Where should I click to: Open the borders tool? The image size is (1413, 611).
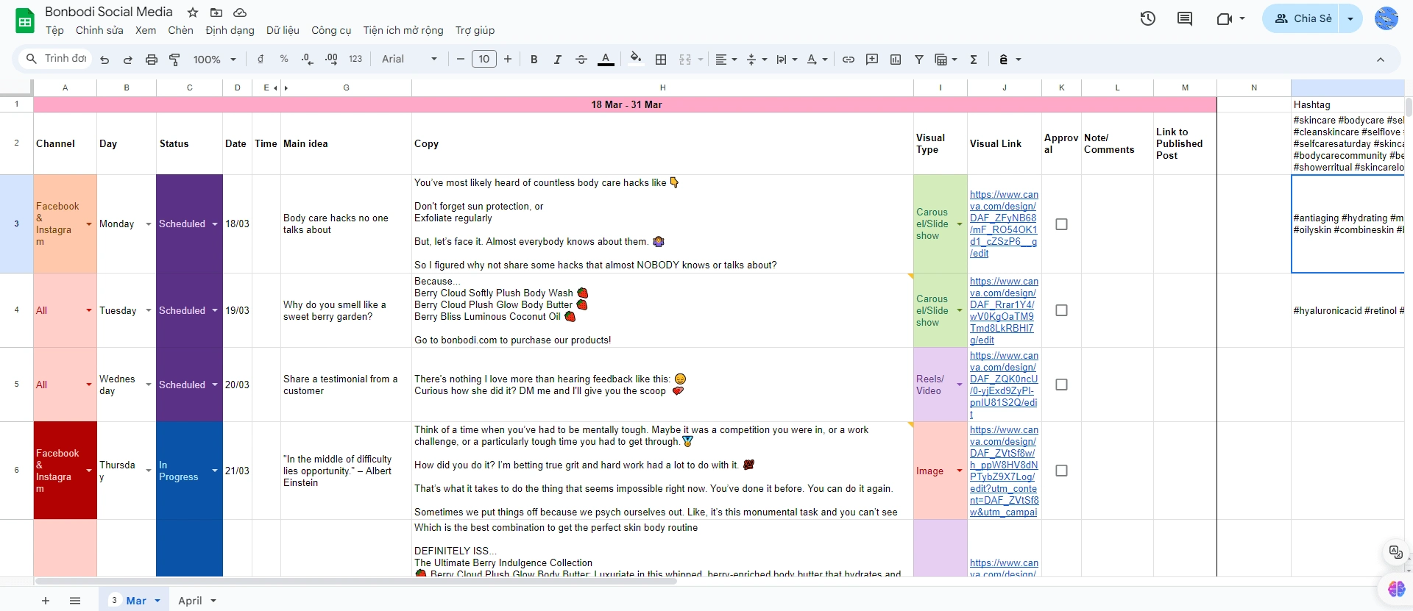tap(661, 60)
